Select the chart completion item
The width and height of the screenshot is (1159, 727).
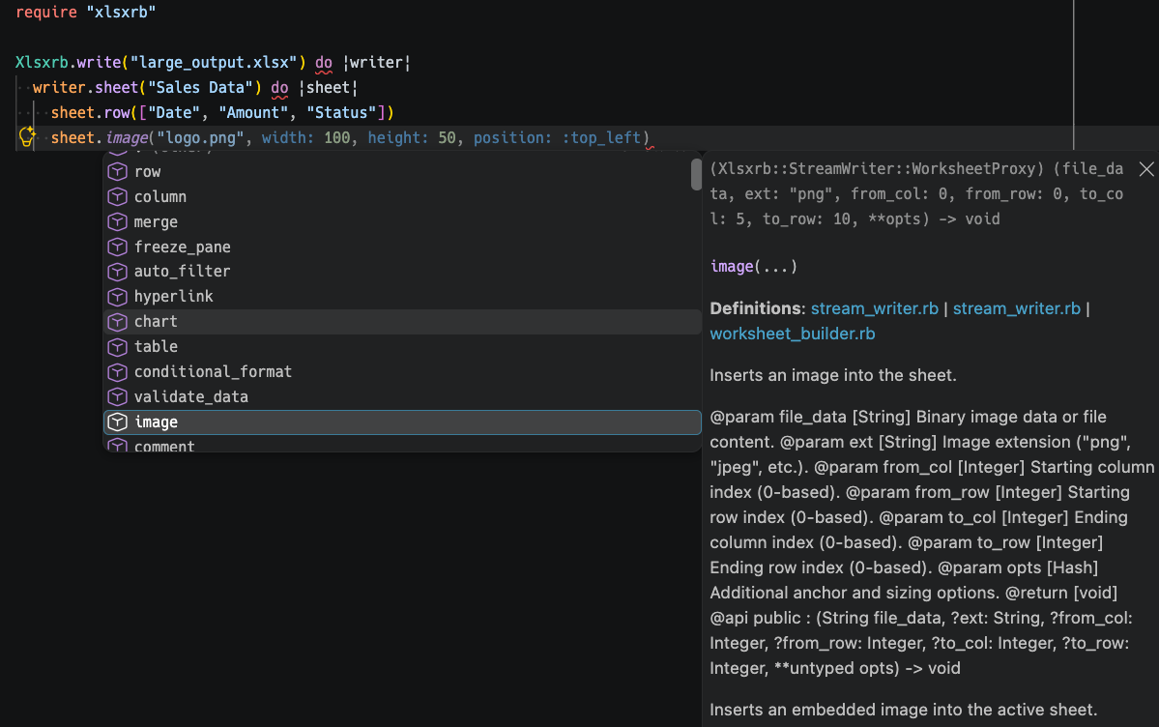402,322
